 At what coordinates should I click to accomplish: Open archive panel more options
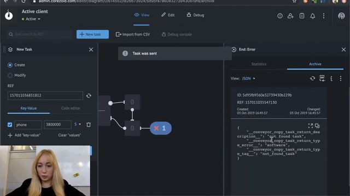point(341,78)
